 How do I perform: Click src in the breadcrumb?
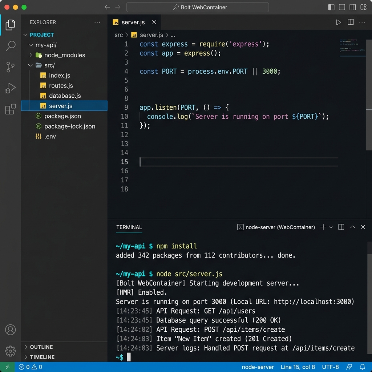[119, 35]
